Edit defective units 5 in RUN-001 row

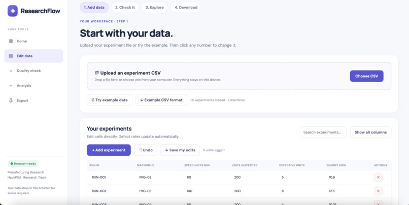283,178
